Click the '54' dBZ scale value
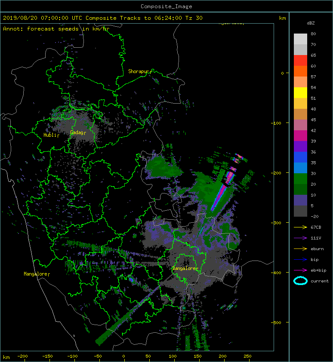Screen dimensions: 333x362 pos(313,88)
